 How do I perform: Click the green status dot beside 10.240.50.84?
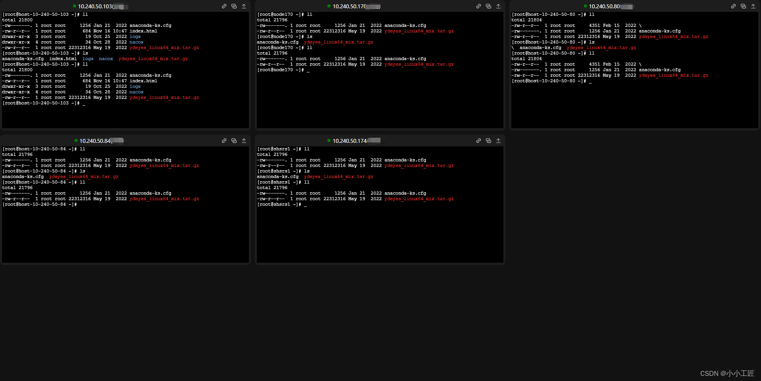(x=76, y=140)
